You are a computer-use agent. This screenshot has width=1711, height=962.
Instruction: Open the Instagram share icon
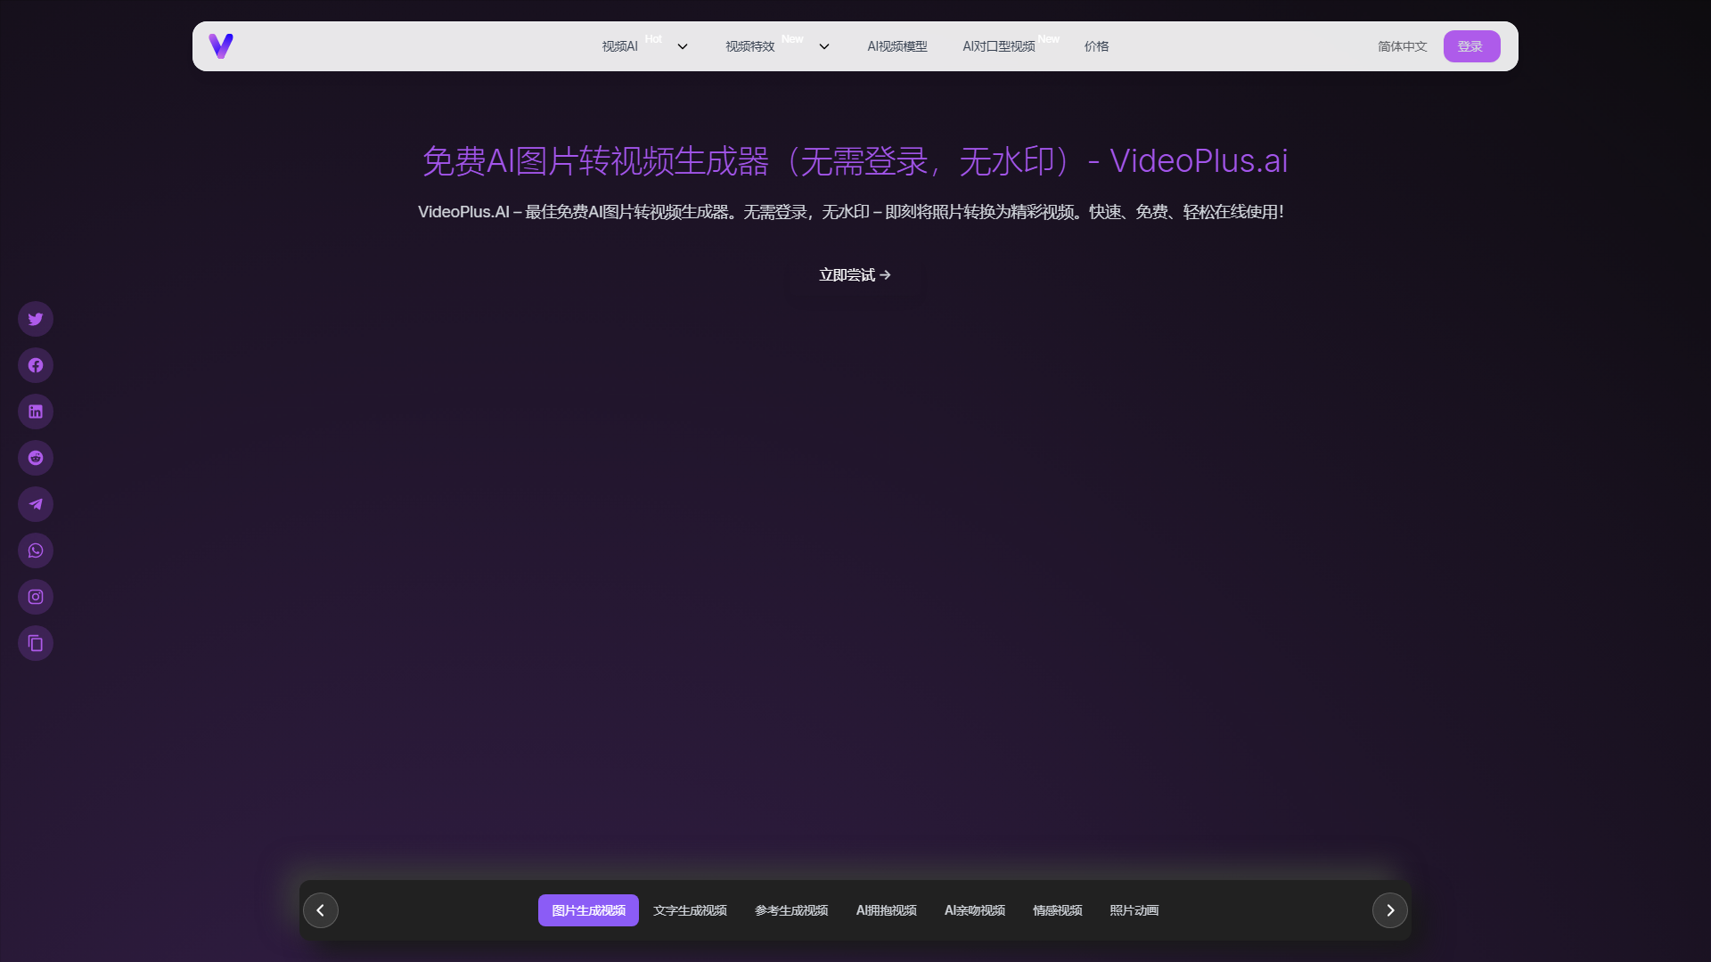click(36, 597)
